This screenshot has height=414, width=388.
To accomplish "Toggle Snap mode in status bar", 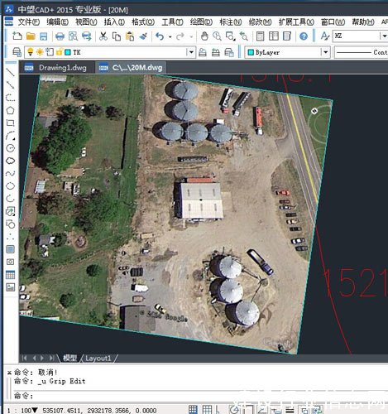I will click(x=193, y=410).
